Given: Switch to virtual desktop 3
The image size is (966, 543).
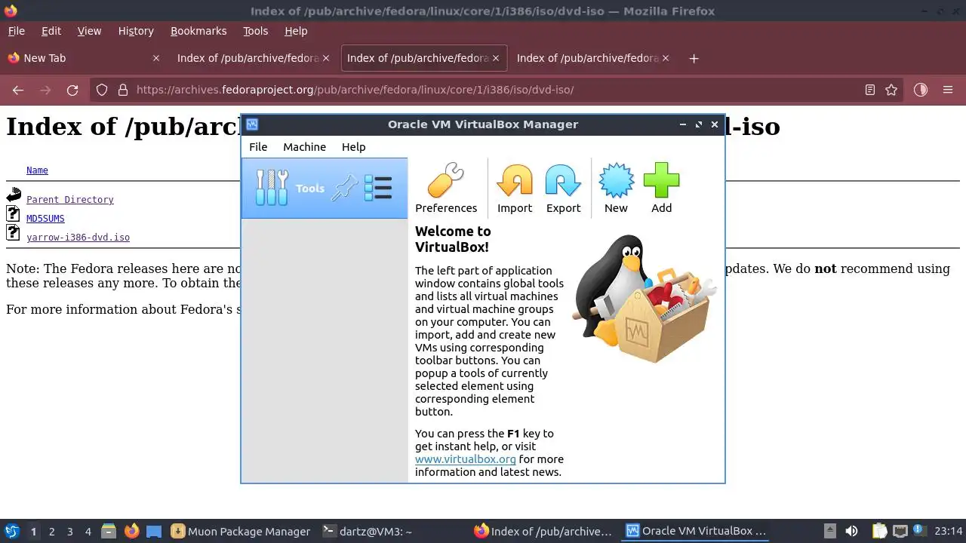Looking at the screenshot, I should [70, 532].
